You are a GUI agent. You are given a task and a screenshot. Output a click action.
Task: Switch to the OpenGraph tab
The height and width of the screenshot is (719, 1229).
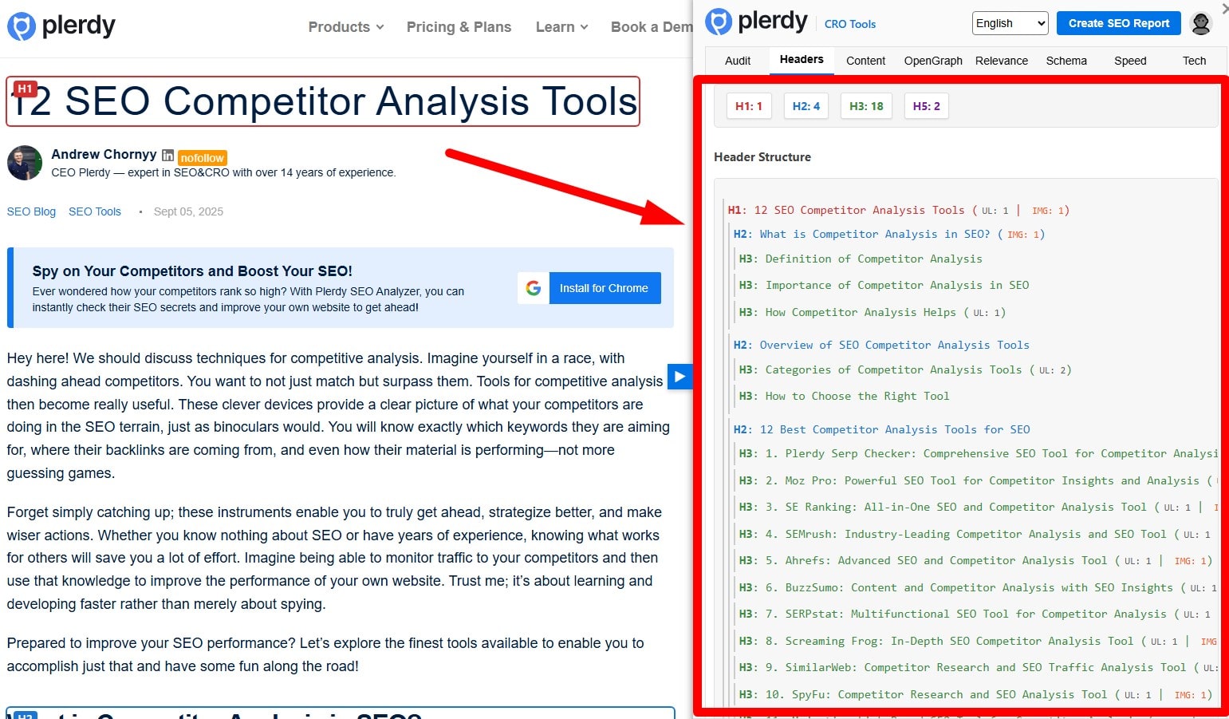[933, 61]
